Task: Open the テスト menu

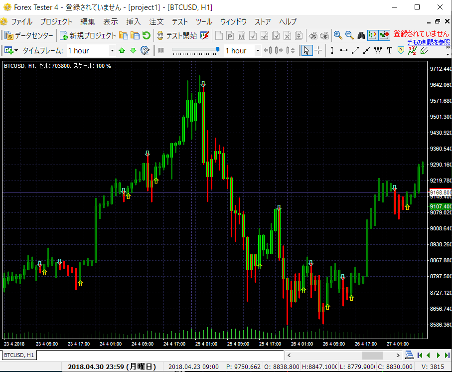Action: (180, 21)
